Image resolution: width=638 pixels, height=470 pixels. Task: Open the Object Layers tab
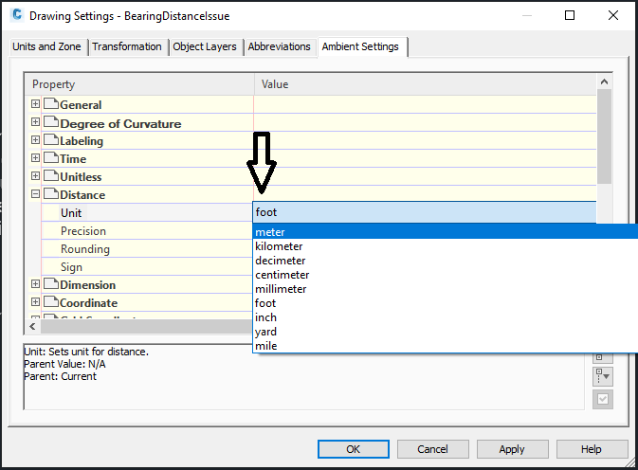205,46
